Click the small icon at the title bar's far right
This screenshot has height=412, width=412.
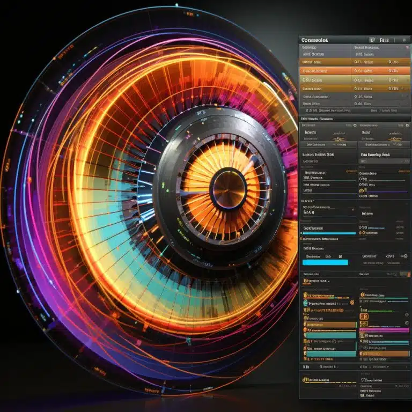[404, 40]
